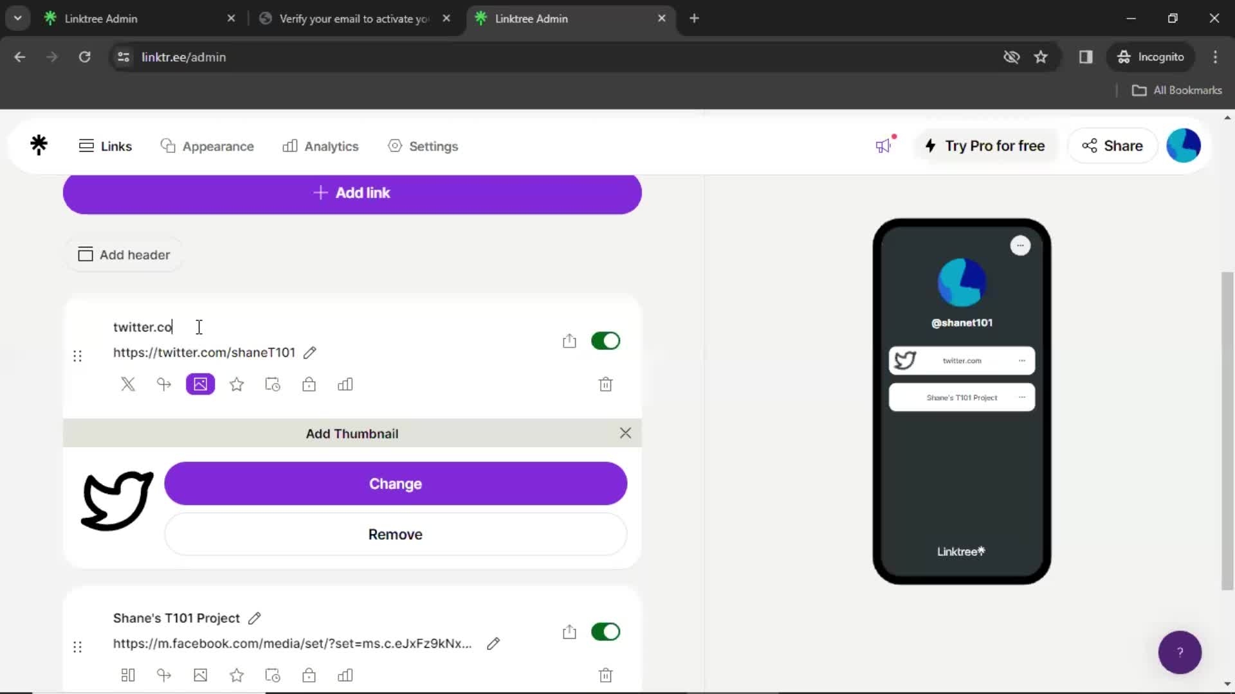Open the Settings tab
Image resolution: width=1235 pixels, height=694 pixels.
423,146
